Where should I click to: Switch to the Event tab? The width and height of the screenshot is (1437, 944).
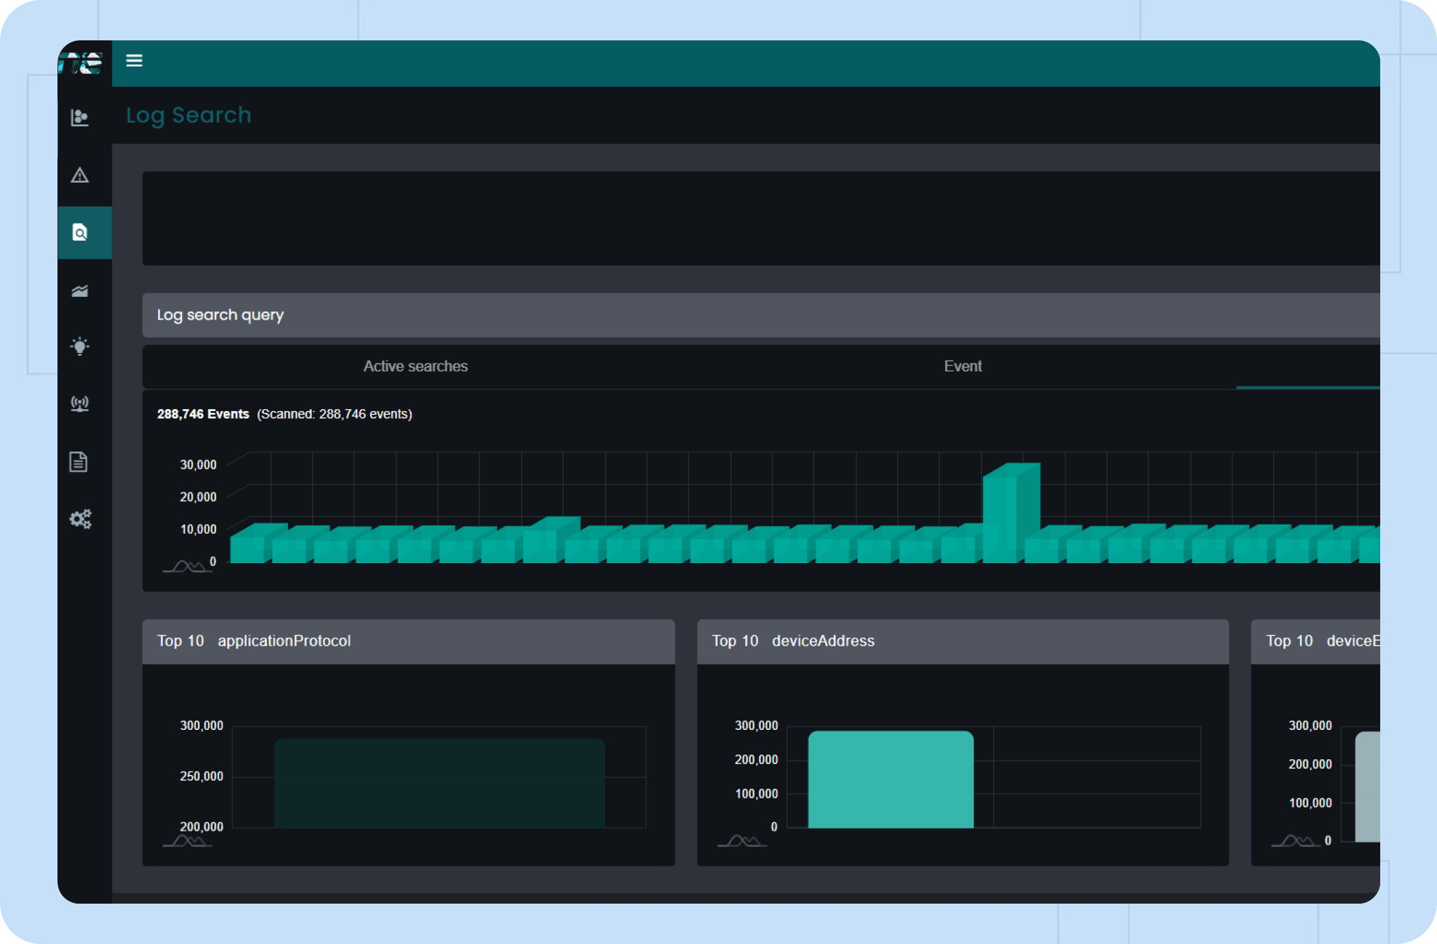(963, 367)
